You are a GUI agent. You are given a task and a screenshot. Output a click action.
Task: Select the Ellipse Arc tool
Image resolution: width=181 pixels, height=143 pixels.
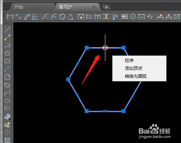7,108
